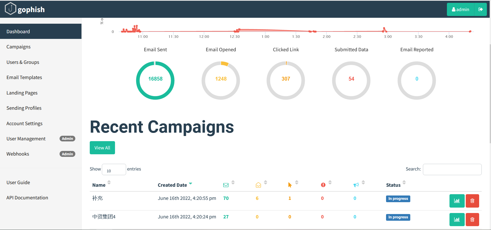Sort by reported megaphone icon column
This screenshot has height=230, width=491.
tap(356, 185)
